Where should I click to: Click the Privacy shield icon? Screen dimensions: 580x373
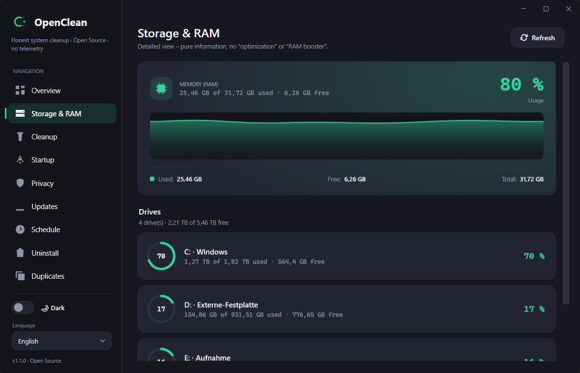coord(20,183)
